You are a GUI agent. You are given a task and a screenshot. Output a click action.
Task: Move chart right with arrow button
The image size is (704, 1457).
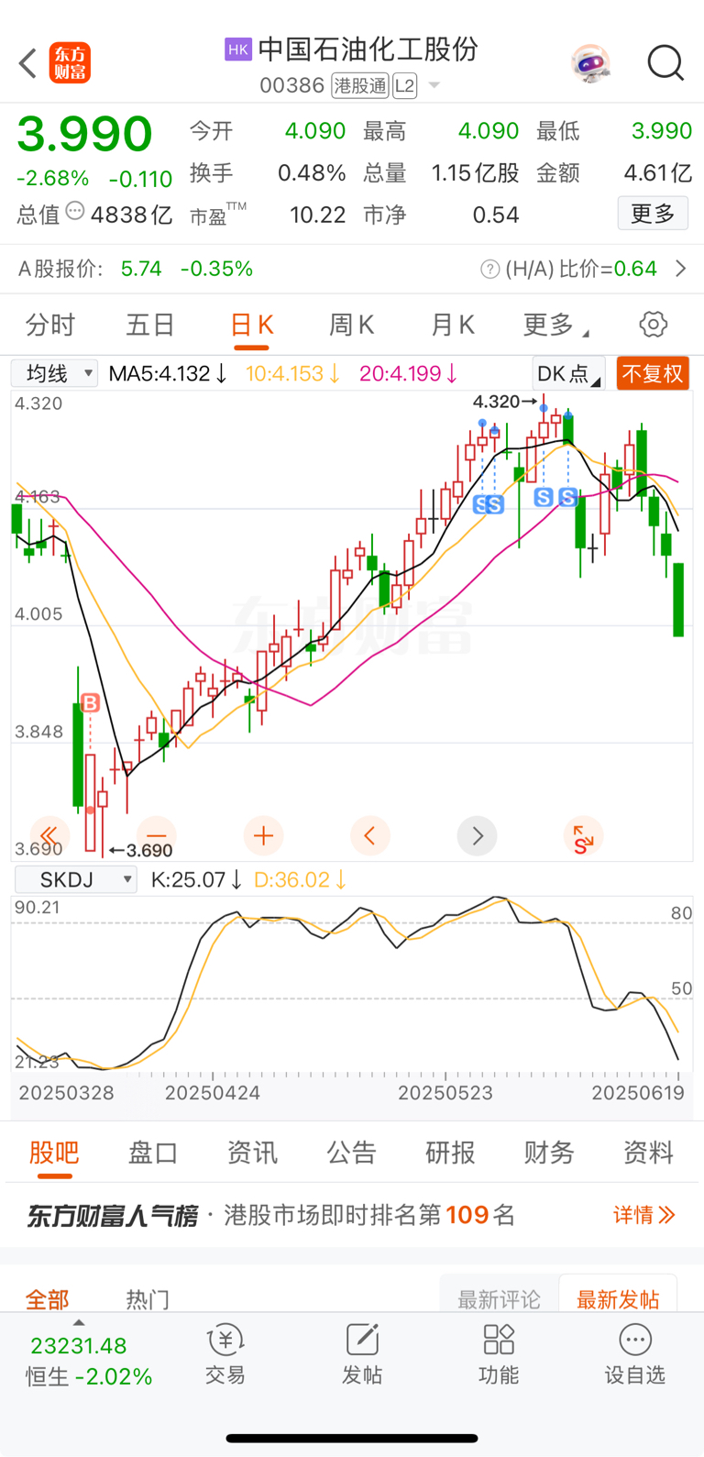click(x=477, y=835)
